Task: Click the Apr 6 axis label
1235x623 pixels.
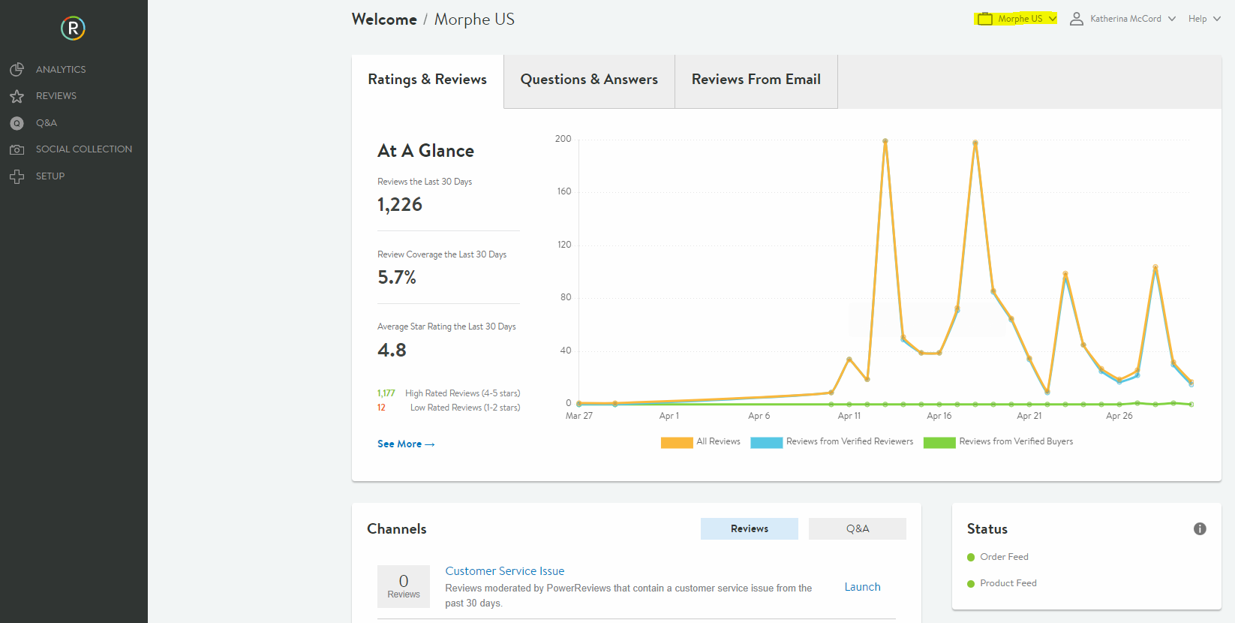Action: point(759,416)
